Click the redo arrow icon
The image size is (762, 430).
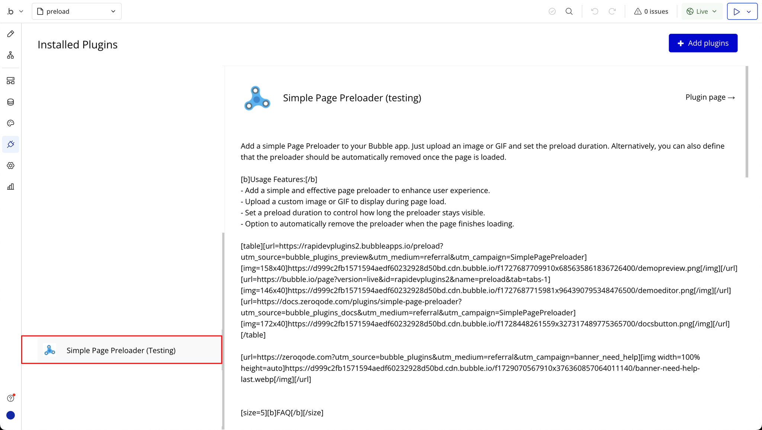[612, 12]
